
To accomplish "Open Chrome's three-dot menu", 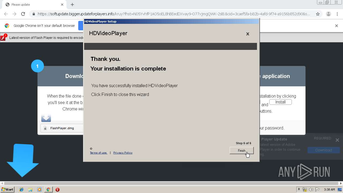I will 337,14.
